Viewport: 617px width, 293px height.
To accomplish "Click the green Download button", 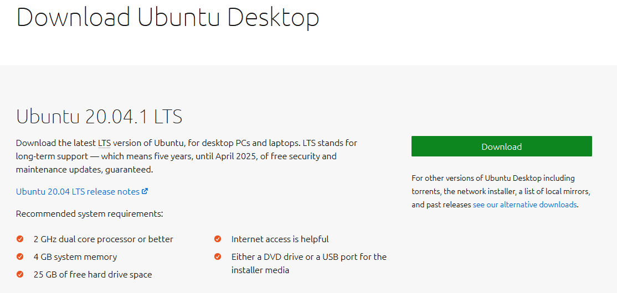I will tap(501, 146).
